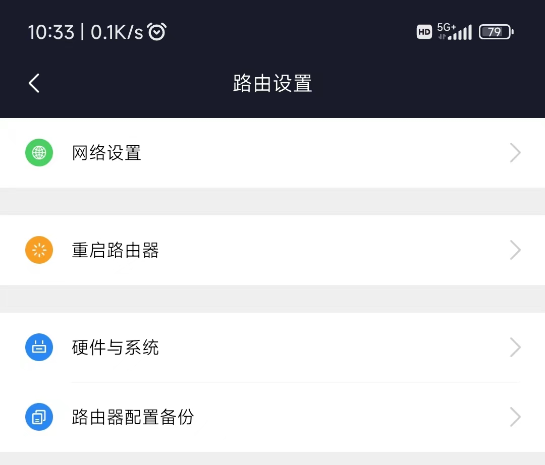
Task: Tap the 路由设置 page title
Action: (x=272, y=83)
